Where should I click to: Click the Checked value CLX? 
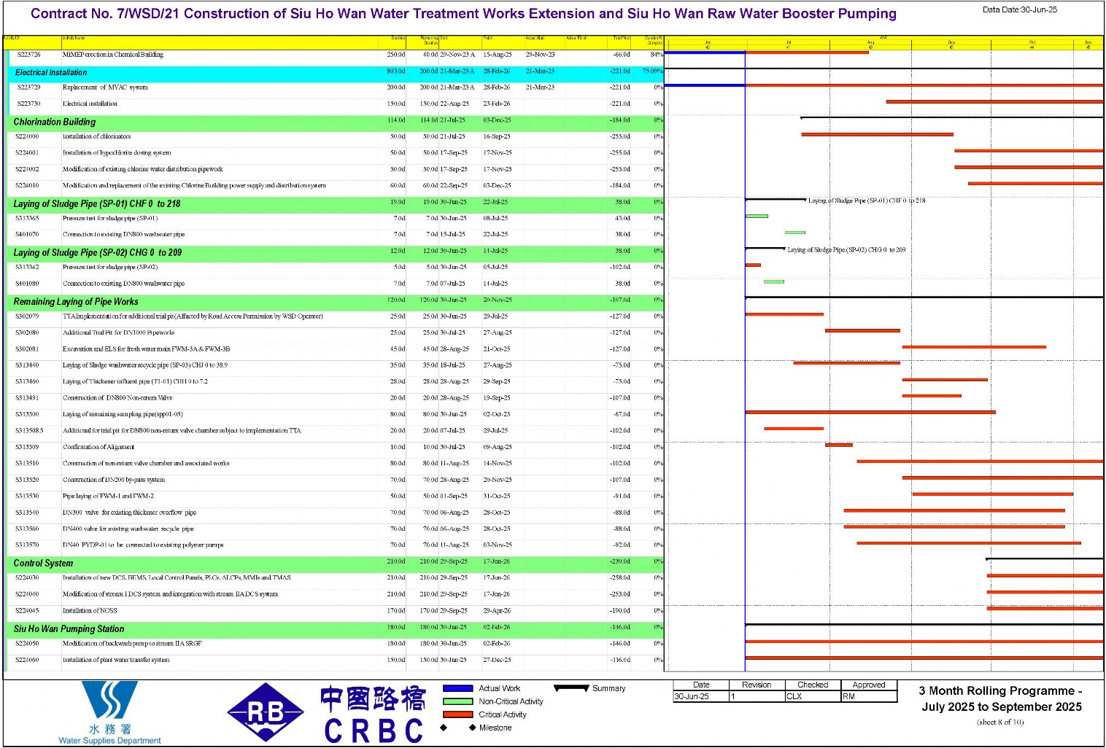(794, 696)
